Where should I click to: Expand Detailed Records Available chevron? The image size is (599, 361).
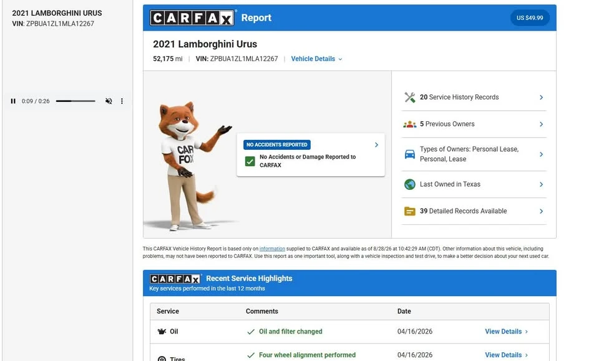click(x=542, y=211)
